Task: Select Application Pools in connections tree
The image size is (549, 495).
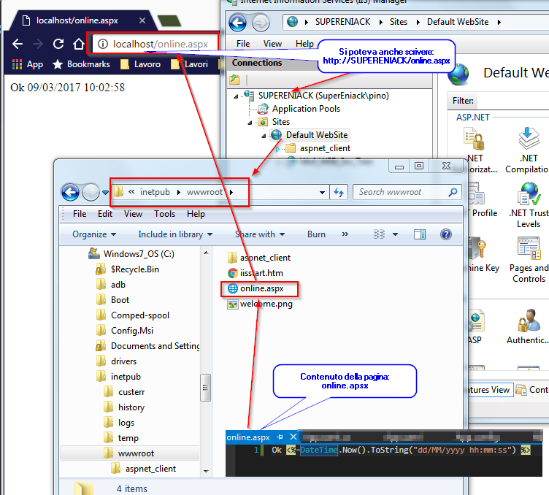Action: pyautogui.click(x=306, y=109)
